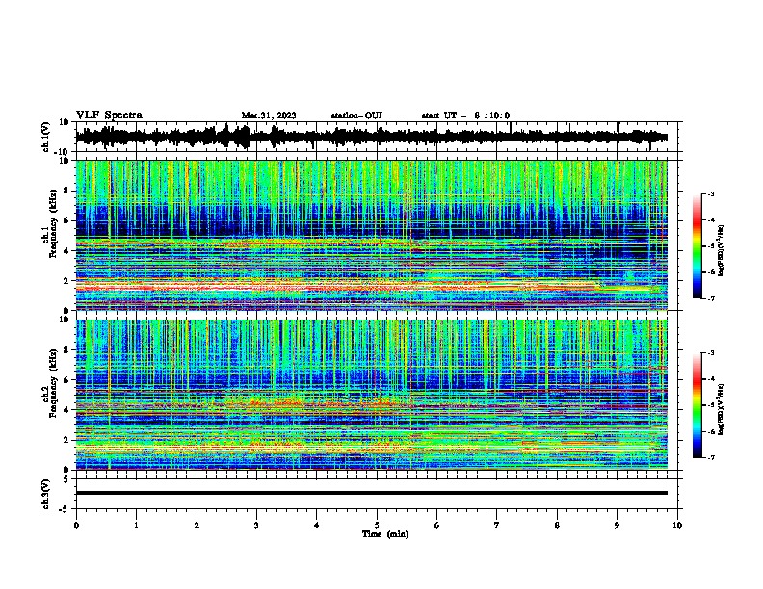Screen dimensions: 763x589
Task: Click the time-axis tick label "5"
Action: pos(377,525)
